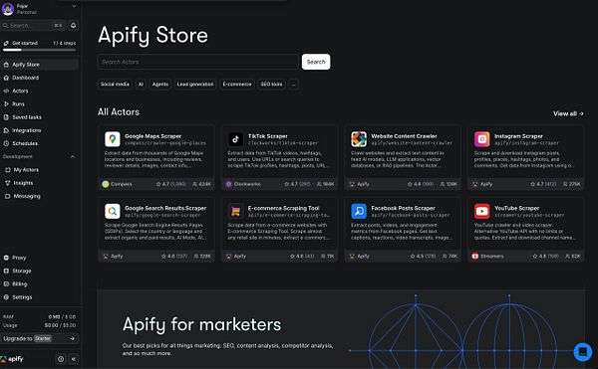Open the Website Content Crawler title
The width and height of the screenshot is (598, 369).
(404, 136)
